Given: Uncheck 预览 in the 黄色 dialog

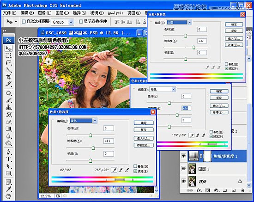Looking at the screenshot, I should [135, 171].
